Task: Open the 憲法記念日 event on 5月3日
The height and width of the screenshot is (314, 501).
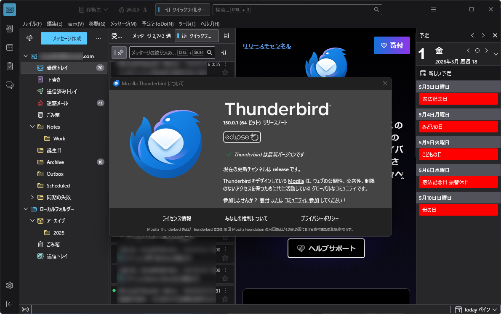Action: [x=458, y=99]
